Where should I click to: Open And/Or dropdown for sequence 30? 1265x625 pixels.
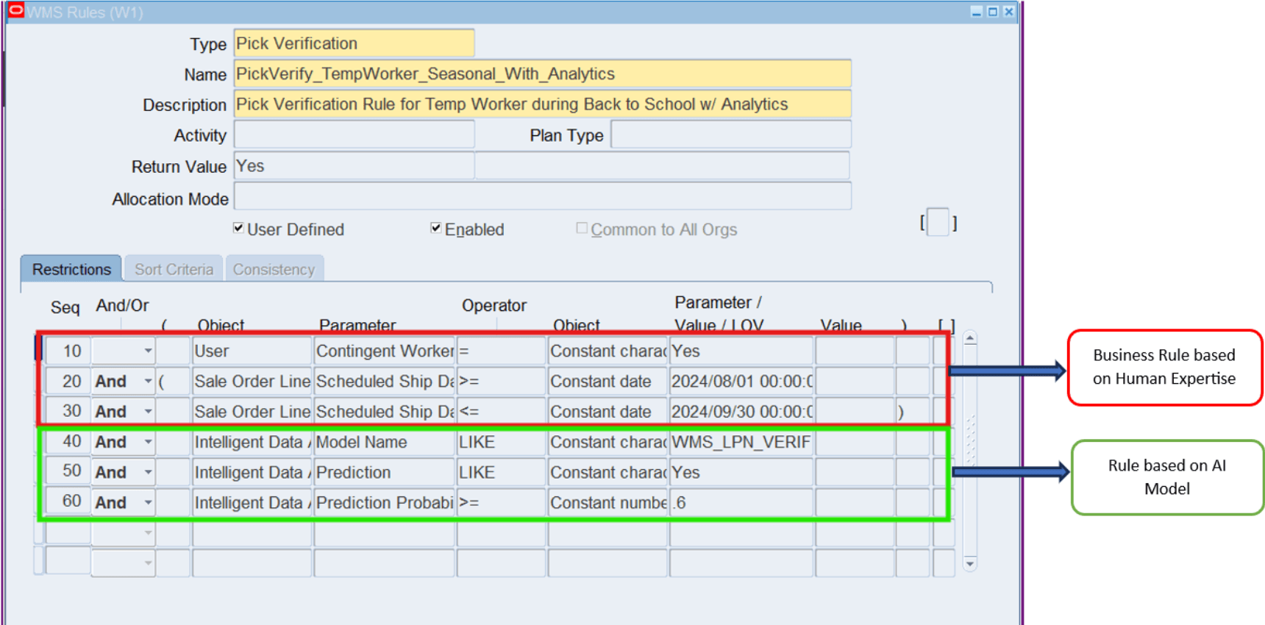(x=148, y=411)
